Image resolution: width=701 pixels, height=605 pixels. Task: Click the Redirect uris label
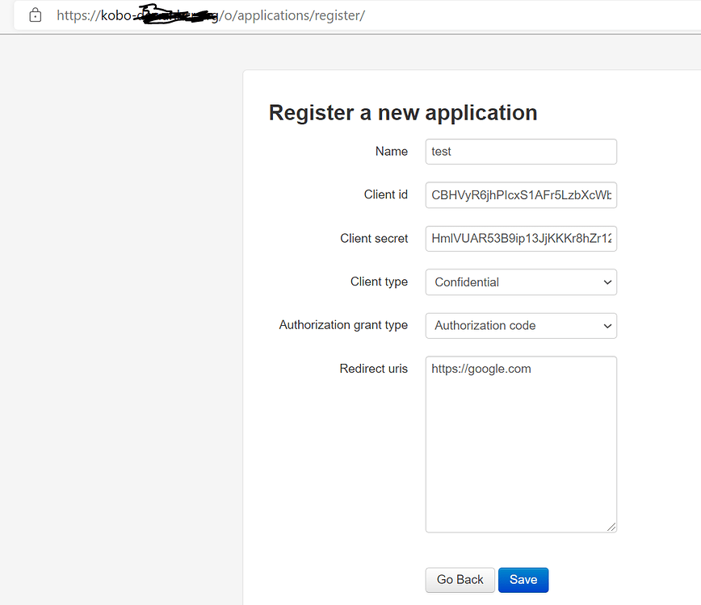tap(374, 369)
